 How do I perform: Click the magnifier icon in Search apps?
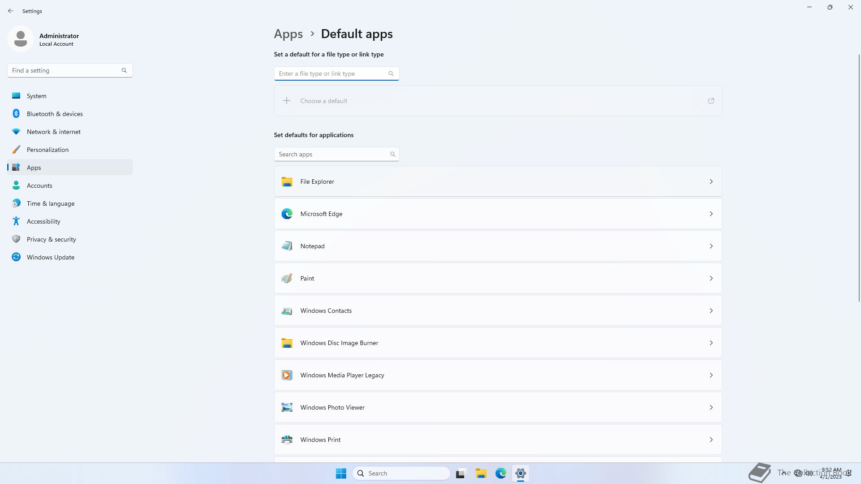pos(393,154)
